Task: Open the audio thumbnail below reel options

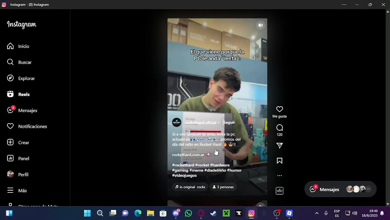Action: pyautogui.click(x=280, y=191)
